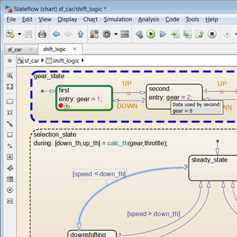Select the State tool in palette
The height and width of the screenshot is (237, 237).
click(x=10, y=101)
